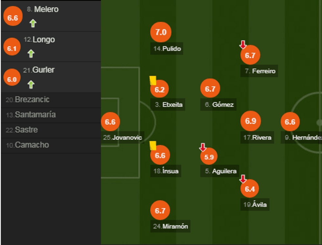Click Ínsua's yellow card icon

coord(153,145)
